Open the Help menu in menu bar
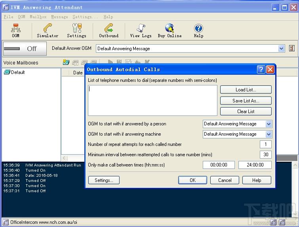299x227 pixels. [108, 17]
